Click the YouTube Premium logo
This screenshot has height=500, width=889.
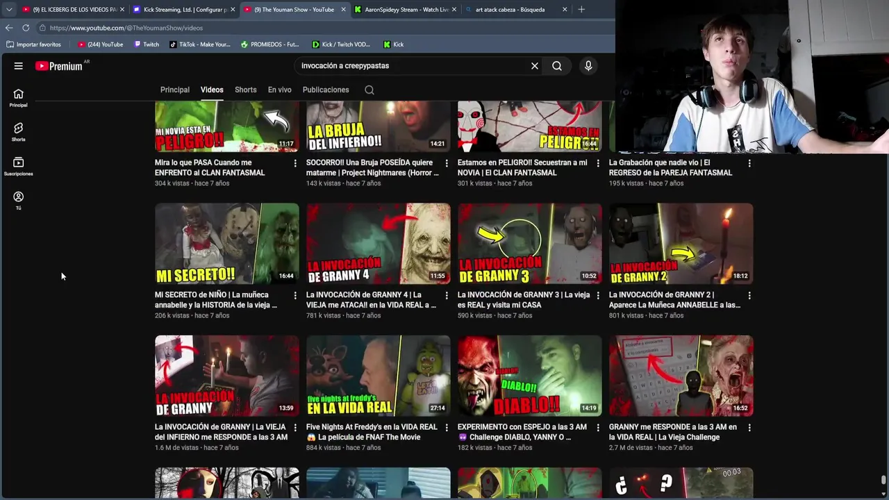[x=59, y=66]
